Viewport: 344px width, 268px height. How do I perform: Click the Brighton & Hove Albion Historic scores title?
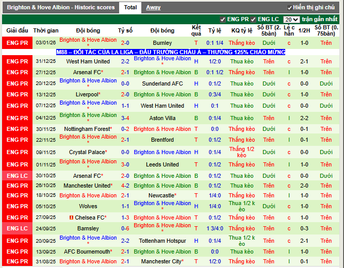click(61, 7)
